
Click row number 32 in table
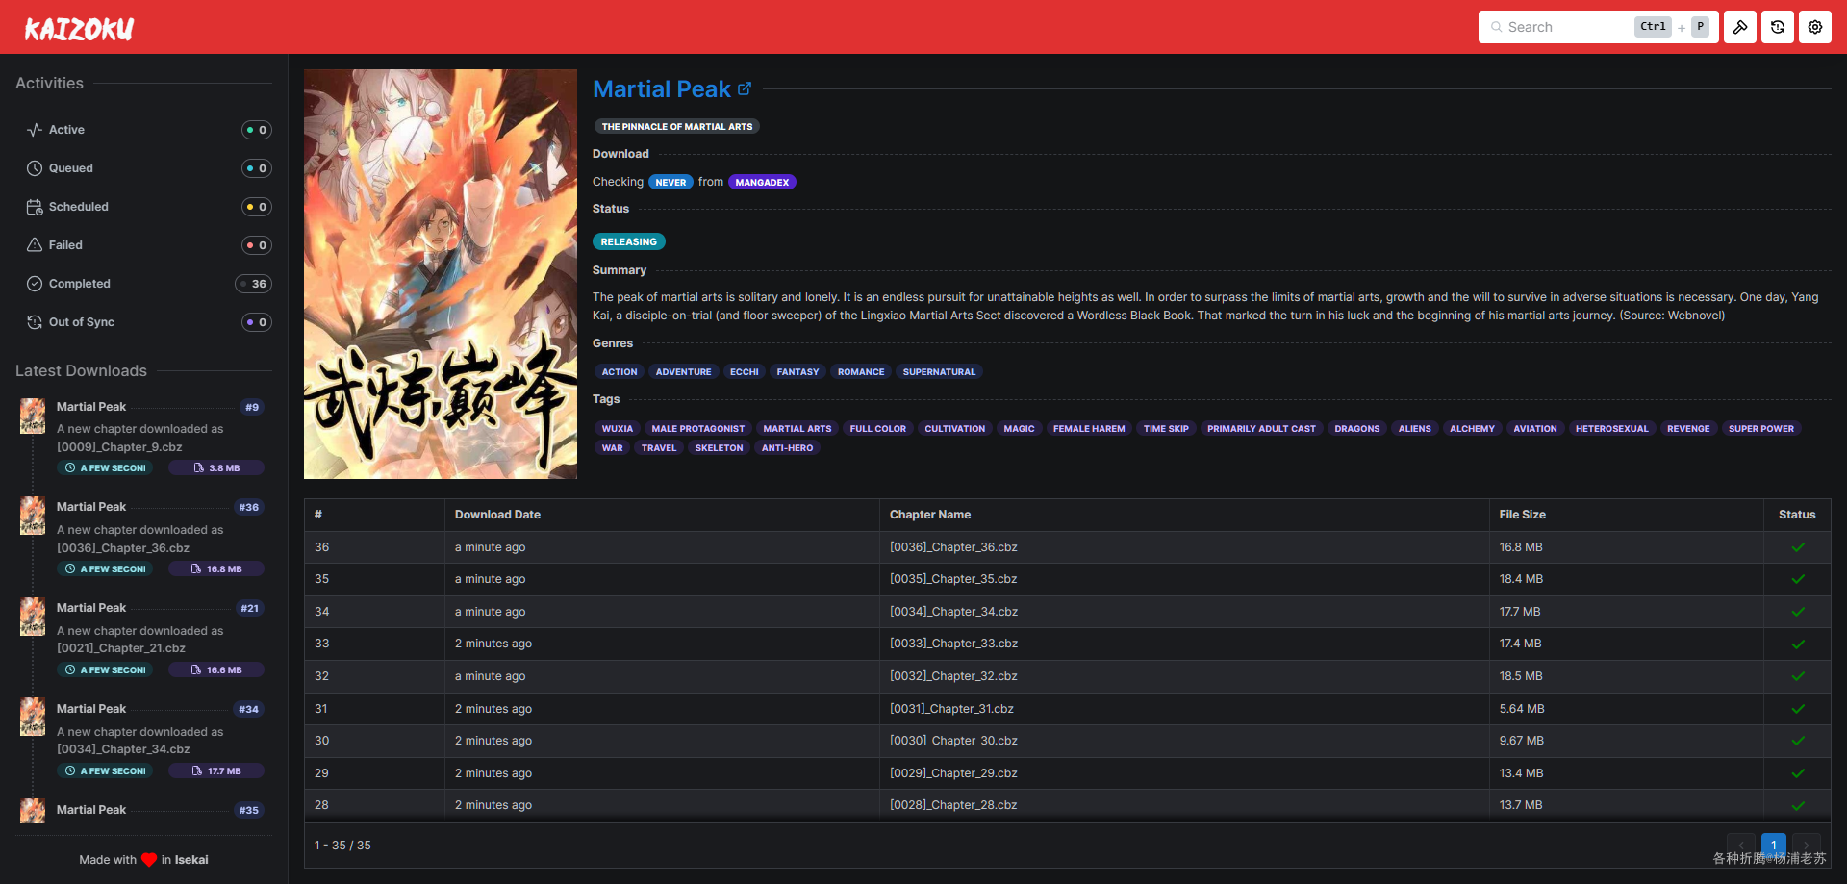click(374, 676)
